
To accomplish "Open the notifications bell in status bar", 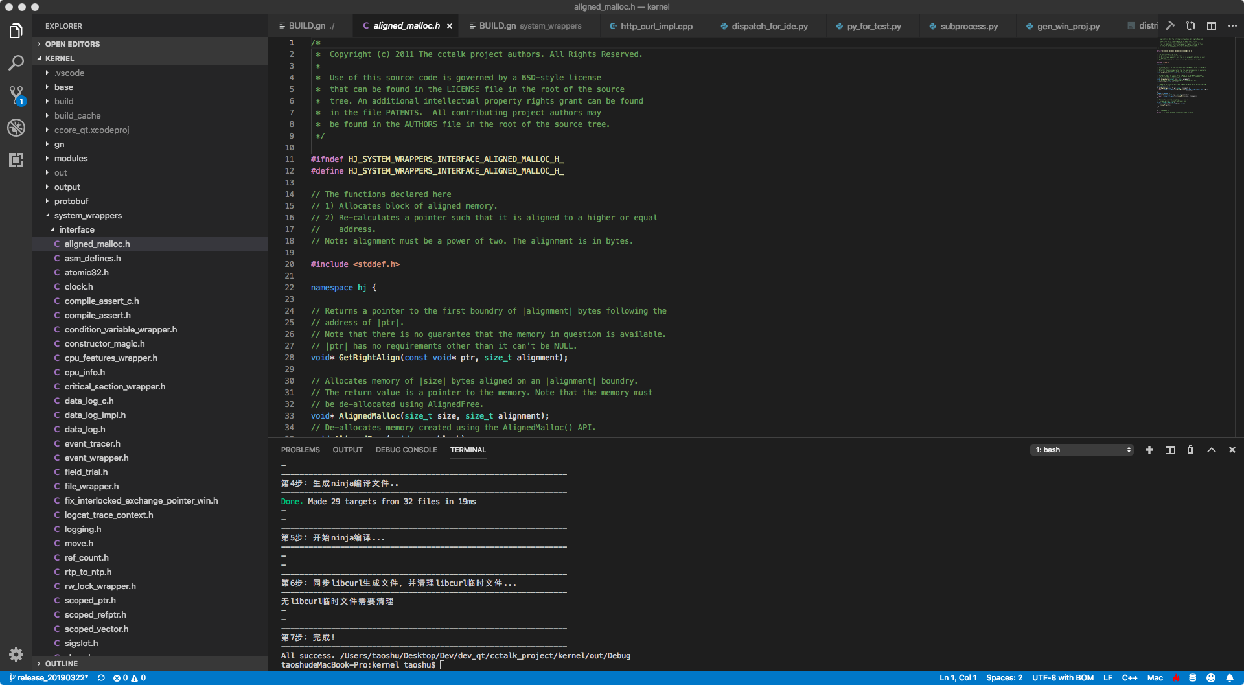I will (1229, 678).
